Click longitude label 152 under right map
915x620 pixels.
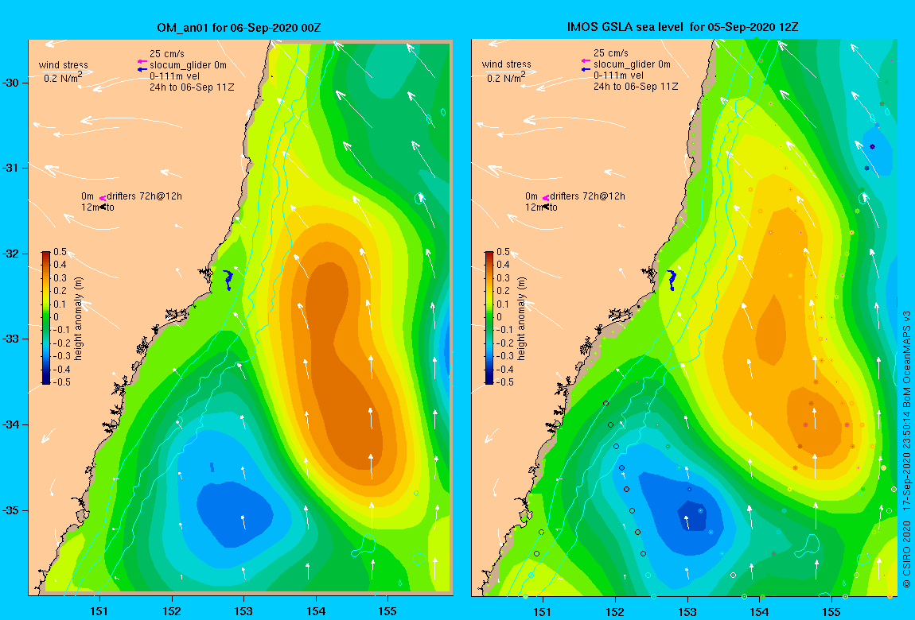(x=614, y=611)
